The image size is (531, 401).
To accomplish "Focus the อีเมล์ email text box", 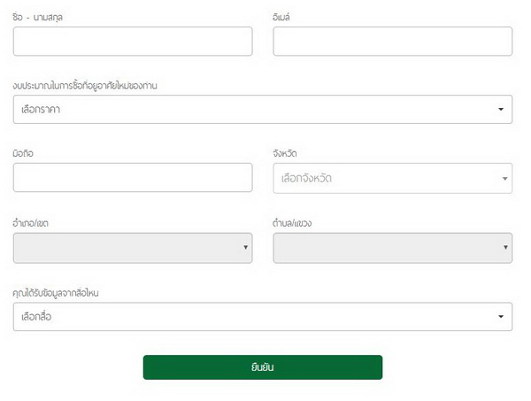I will [392, 42].
